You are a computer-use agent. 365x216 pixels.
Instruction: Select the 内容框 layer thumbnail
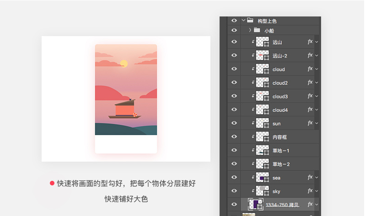pyautogui.click(x=263, y=137)
